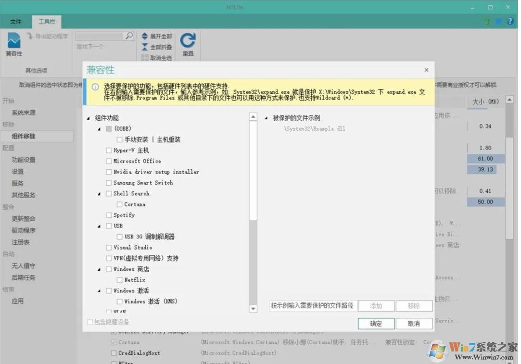Image resolution: width=521 pixels, height=364 pixels.
Task: Check the 手动安装 | 主机重装 checkbox
Action: coord(119,139)
